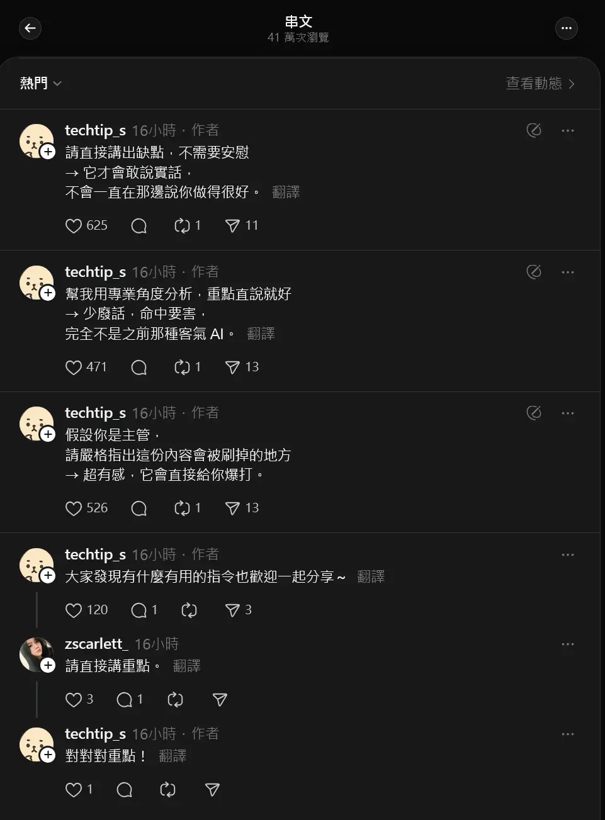Like the post with 625 likes
The height and width of the screenshot is (820, 605).
[x=74, y=226]
